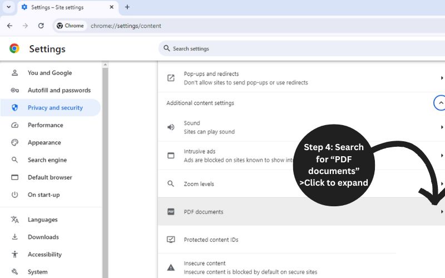The height and width of the screenshot is (278, 445).
Task: Expand arrow on Pop-ups and redirects row
Action: 442,78
